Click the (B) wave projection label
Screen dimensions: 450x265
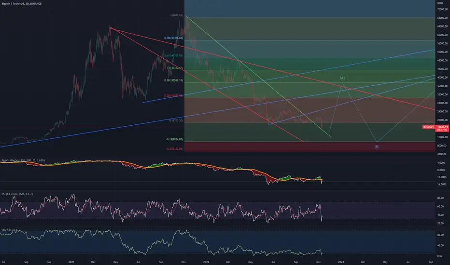pos(377,146)
